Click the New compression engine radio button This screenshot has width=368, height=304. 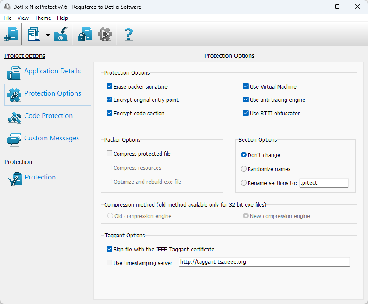(x=246, y=216)
